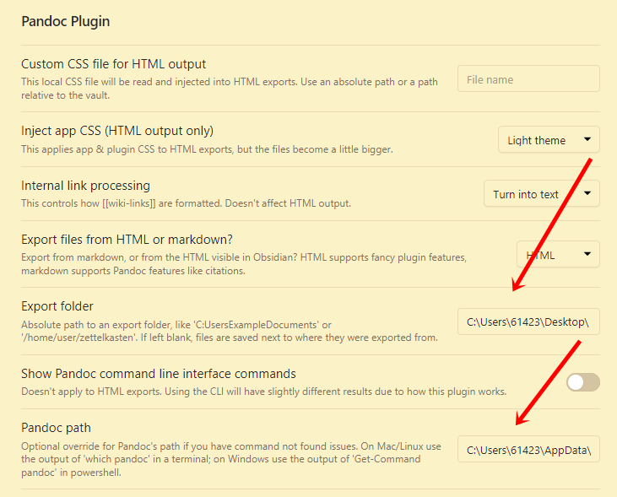Click "Export files from HTML or markdown?" title

point(127,240)
